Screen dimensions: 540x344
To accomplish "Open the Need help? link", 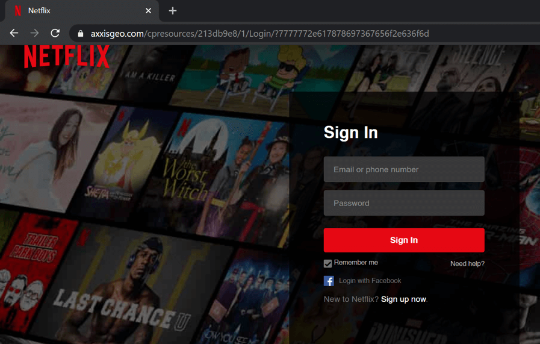I will (467, 264).
